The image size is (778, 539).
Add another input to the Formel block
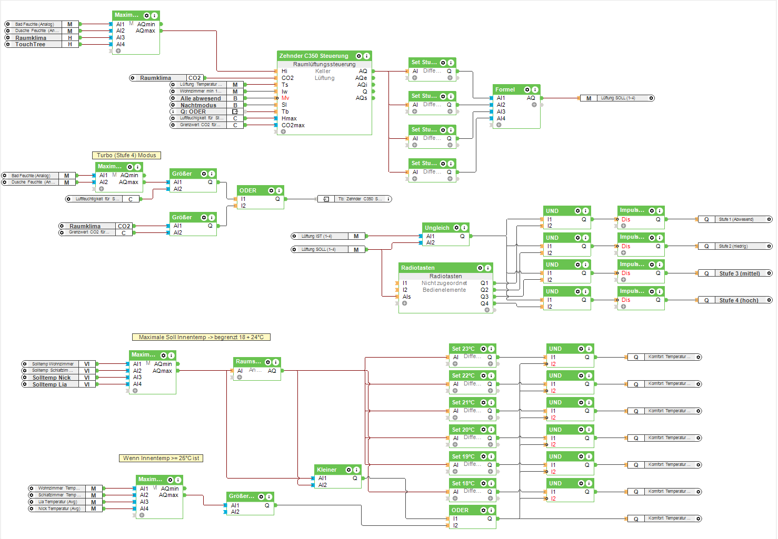(x=498, y=125)
